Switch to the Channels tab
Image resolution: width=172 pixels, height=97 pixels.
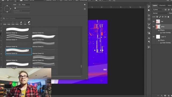coord(162,5)
